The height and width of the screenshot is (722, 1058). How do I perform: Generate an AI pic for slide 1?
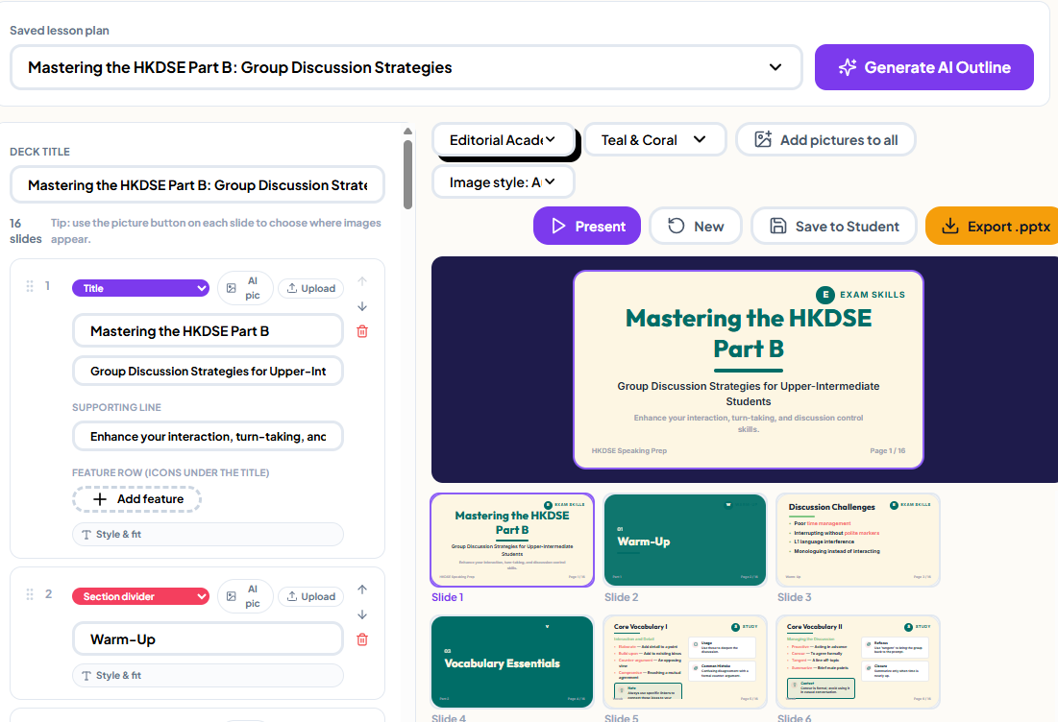point(246,288)
